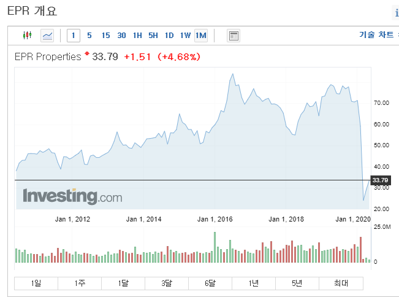Choose the 15-minute interval

coord(105,36)
